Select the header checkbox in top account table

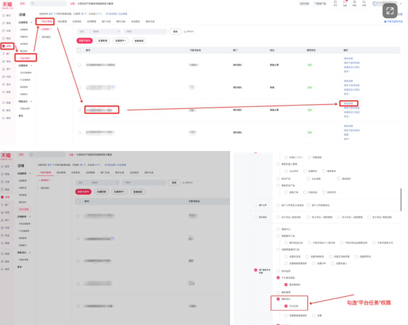79,50
